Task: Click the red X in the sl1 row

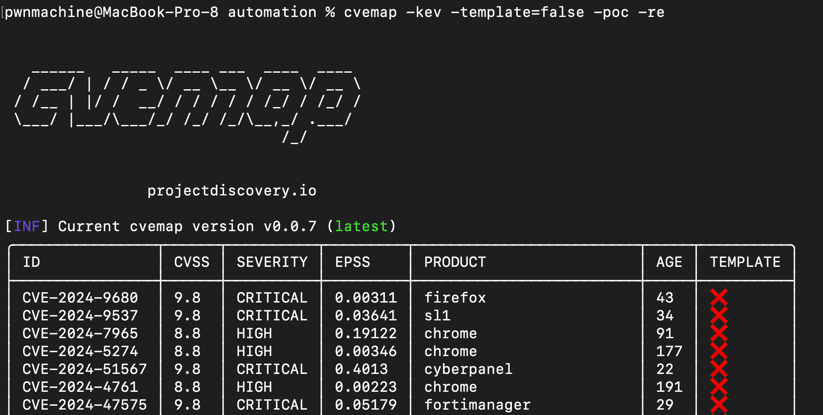Action: click(719, 315)
